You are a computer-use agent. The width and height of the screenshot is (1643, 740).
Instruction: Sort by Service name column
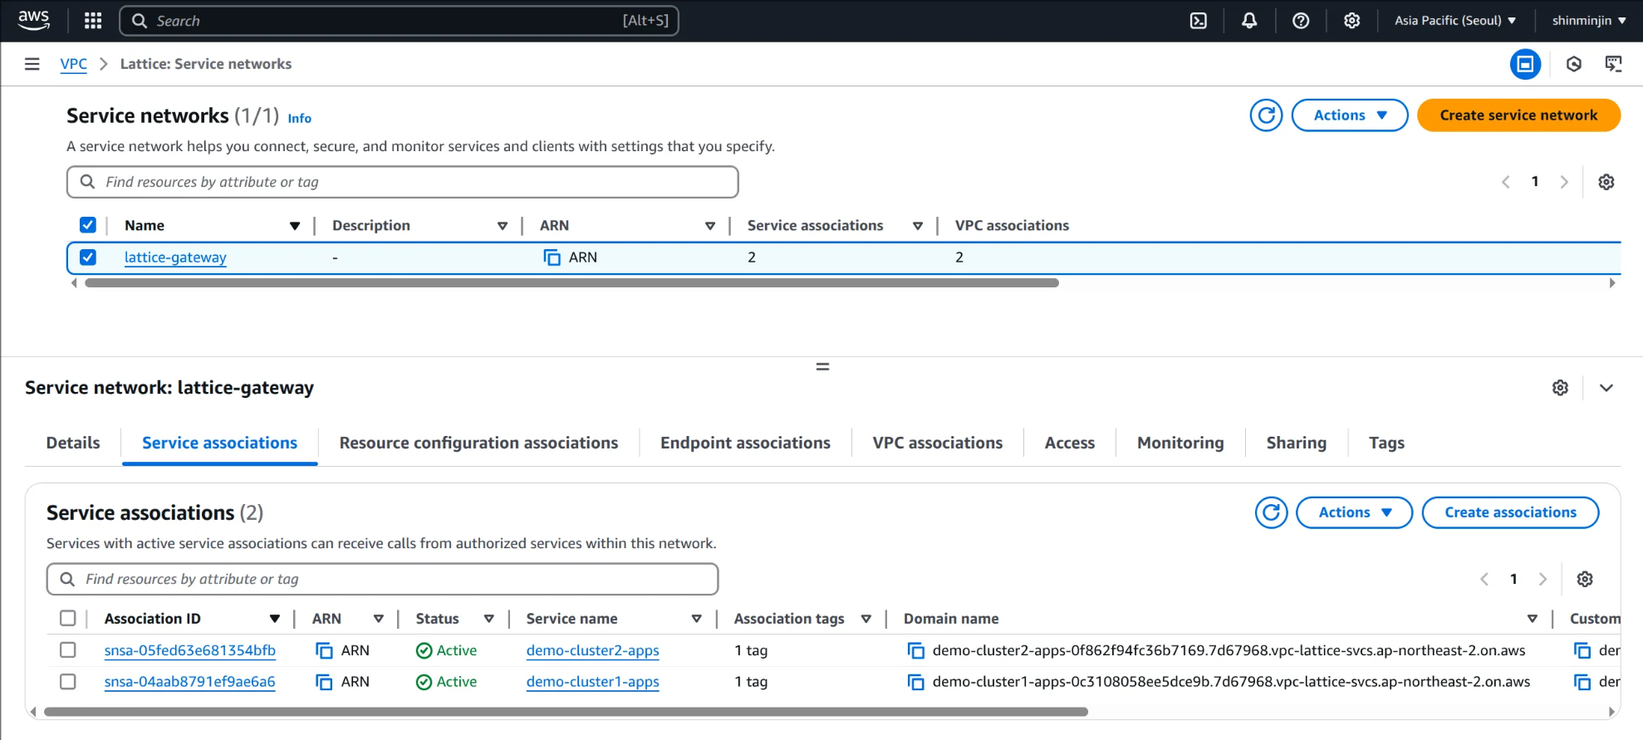tap(696, 619)
